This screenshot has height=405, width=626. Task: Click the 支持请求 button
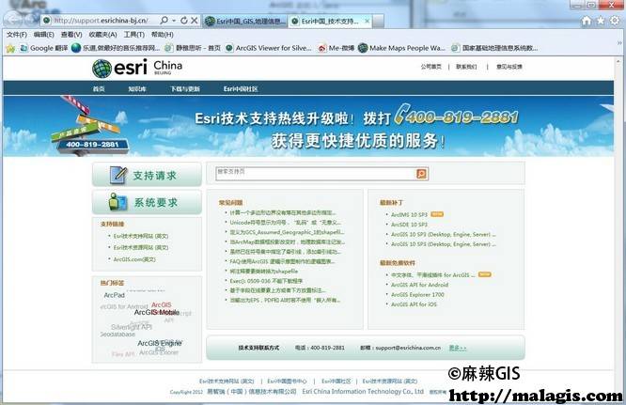(x=147, y=175)
